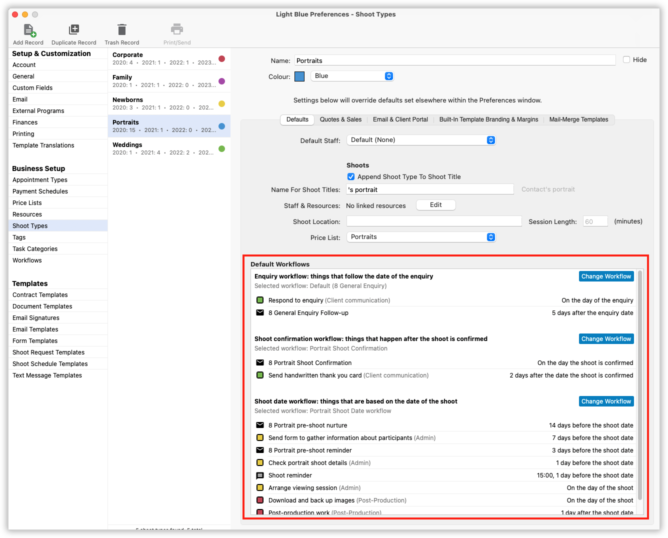This screenshot has height=538, width=668.
Task: Click the Shoot Location input field
Action: click(x=433, y=220)
